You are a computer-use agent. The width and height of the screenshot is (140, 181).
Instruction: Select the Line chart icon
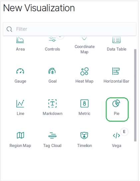point(20,104)
